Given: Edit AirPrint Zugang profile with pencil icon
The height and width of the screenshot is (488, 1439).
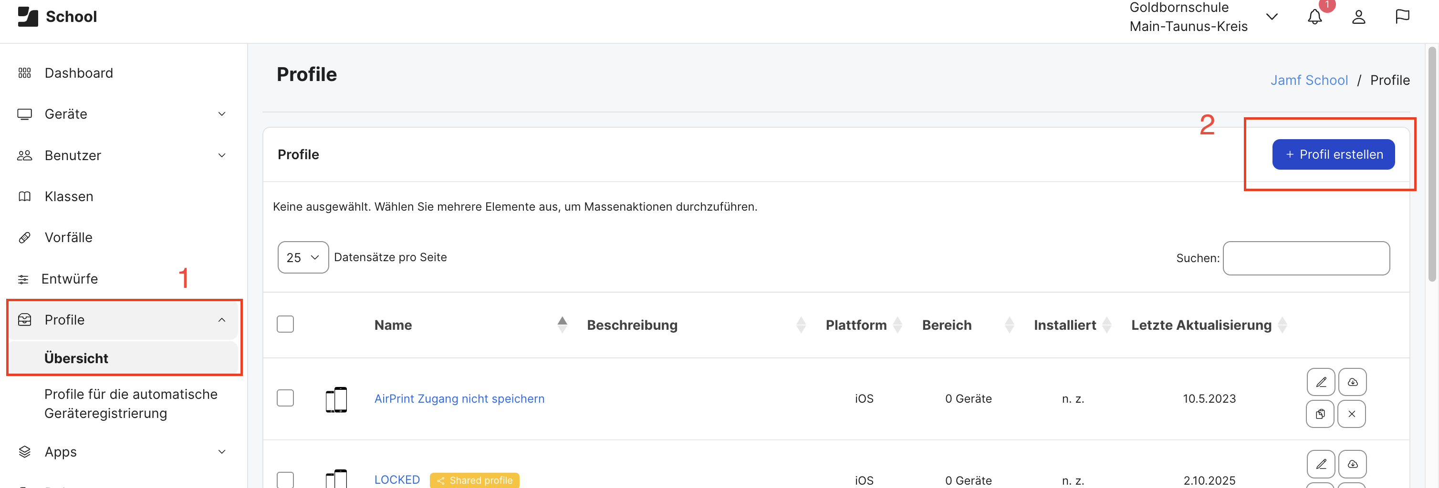Looking at the screenshot, I should (1321, 382).
